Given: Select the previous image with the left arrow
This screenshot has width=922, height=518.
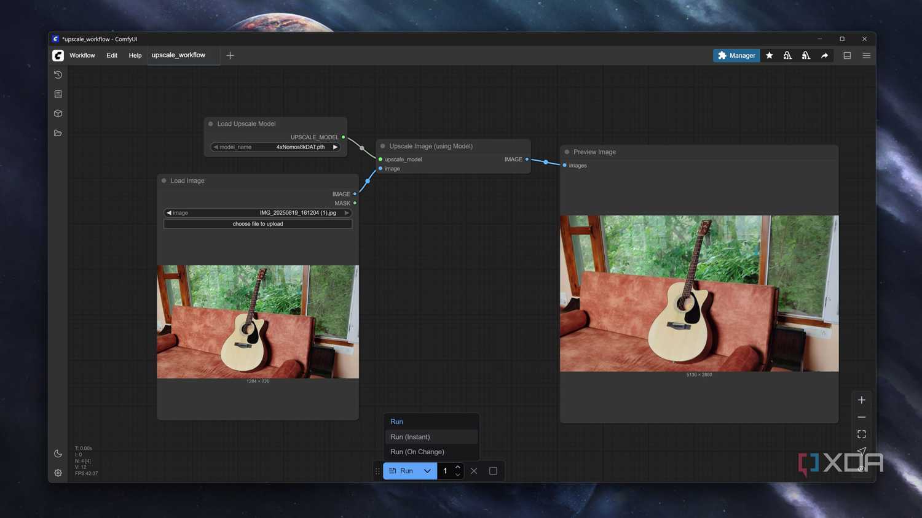Looking at the screenshot, I should [169, 213].
